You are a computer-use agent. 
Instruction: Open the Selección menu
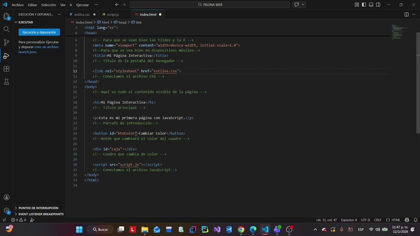49,5
